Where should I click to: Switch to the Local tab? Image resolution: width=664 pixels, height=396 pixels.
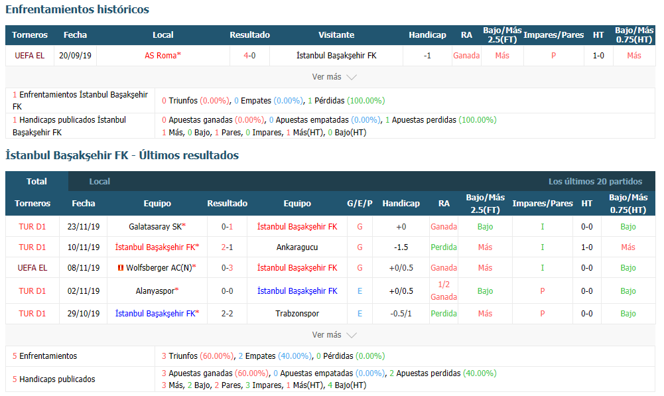pos(100,181)
